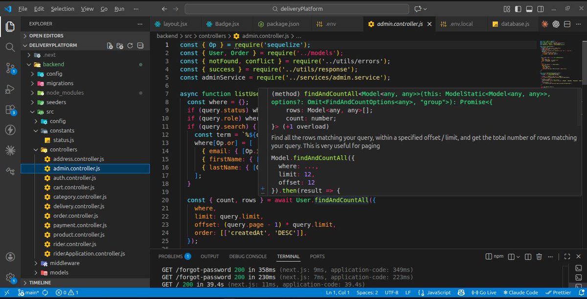Expand the migrations folder
Viewport: 587px width, 299px height.
coord(85,83)
